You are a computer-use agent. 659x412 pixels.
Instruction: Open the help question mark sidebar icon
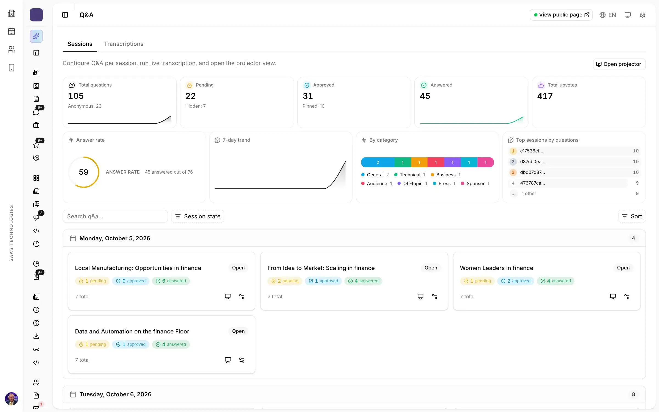(x=36, y=323)
